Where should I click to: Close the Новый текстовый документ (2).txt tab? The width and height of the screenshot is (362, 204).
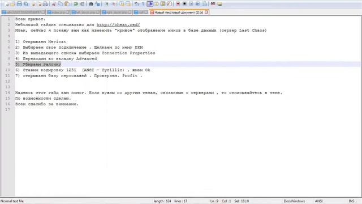[206, 12]
